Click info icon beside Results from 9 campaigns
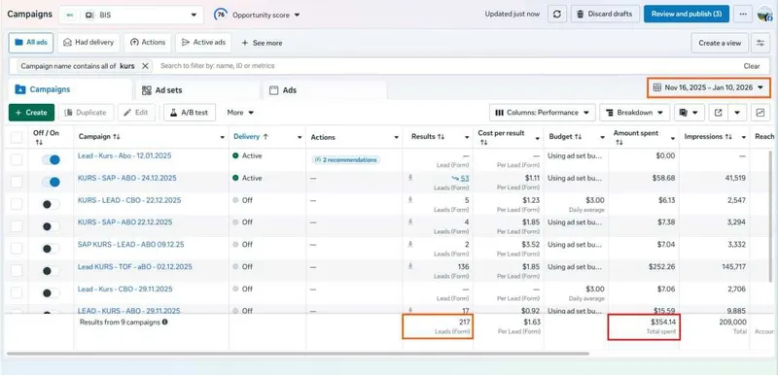This screenshot has width=778, height=375. pyautogui.click(x=164, y=322)
